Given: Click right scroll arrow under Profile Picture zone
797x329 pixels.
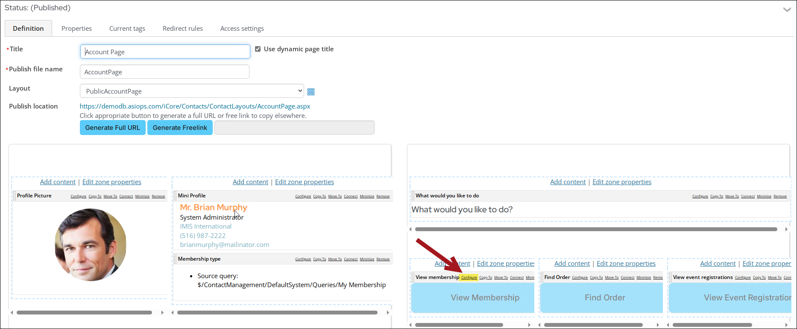Looking at the screenshot, I should coord(162,313).
